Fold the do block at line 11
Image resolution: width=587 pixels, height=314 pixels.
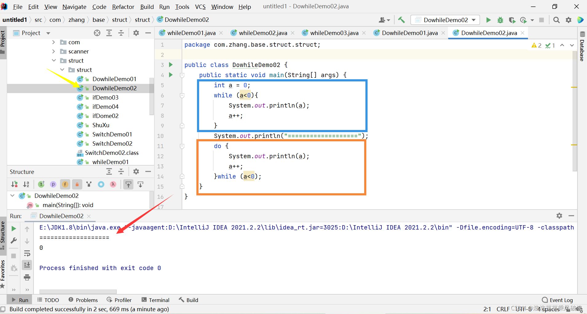coord(182,146)
